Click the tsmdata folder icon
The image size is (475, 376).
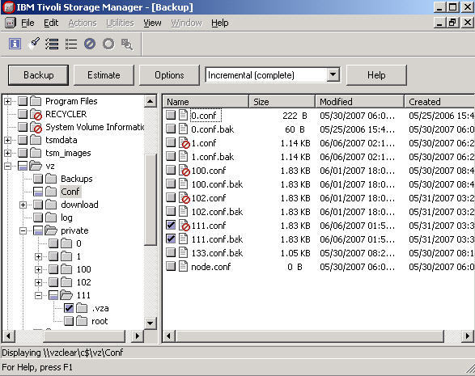pyautogui.click(x=36, y=140)
